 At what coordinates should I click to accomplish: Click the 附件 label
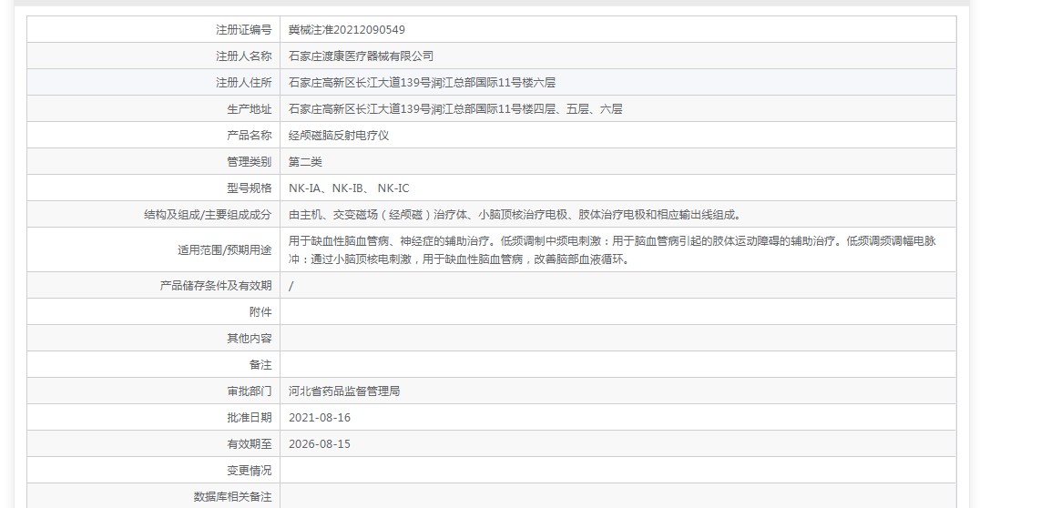(x=260, y=311)
